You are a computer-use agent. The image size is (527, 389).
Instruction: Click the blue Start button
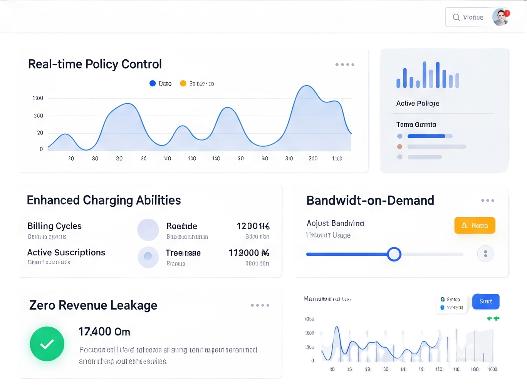click(485, 302)
